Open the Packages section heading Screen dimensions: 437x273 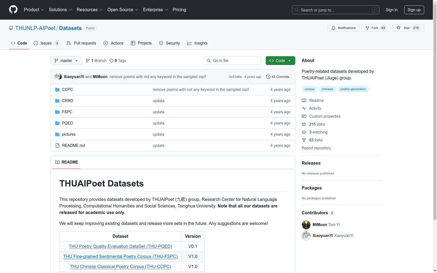(312, 188)
